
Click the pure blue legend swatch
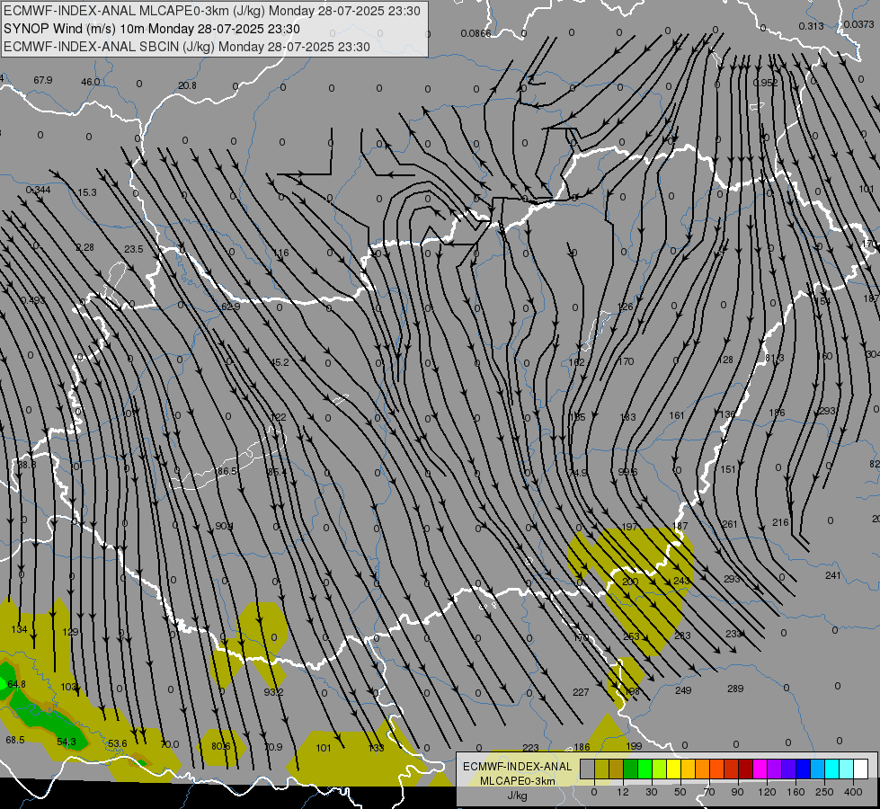tap(804, 769)
